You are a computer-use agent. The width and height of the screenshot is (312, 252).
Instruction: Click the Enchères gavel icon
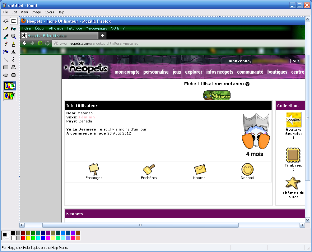pos(149,169)
